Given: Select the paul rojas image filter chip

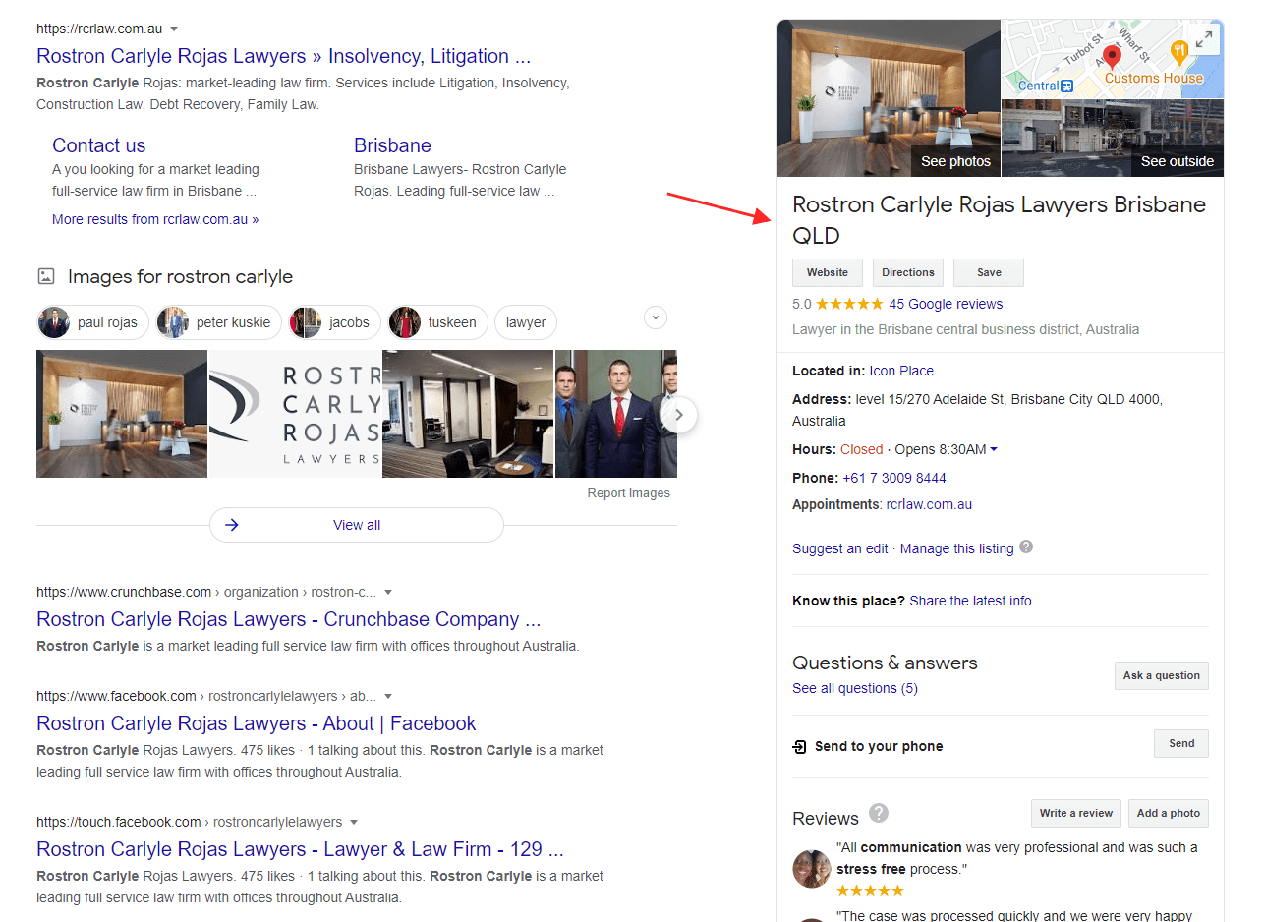Looking at the screenshot, I should [x=93, y=322].
